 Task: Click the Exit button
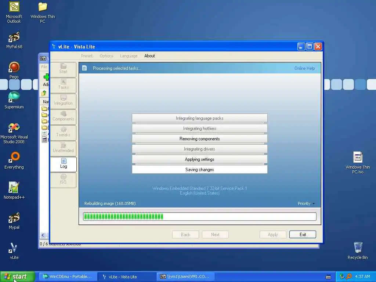[303, 235]
